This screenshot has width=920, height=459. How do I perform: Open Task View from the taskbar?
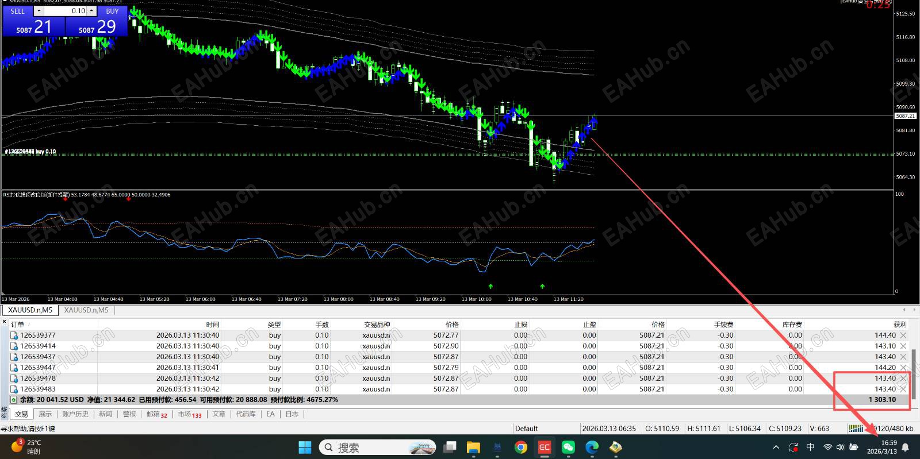click(x=450, y=448)
